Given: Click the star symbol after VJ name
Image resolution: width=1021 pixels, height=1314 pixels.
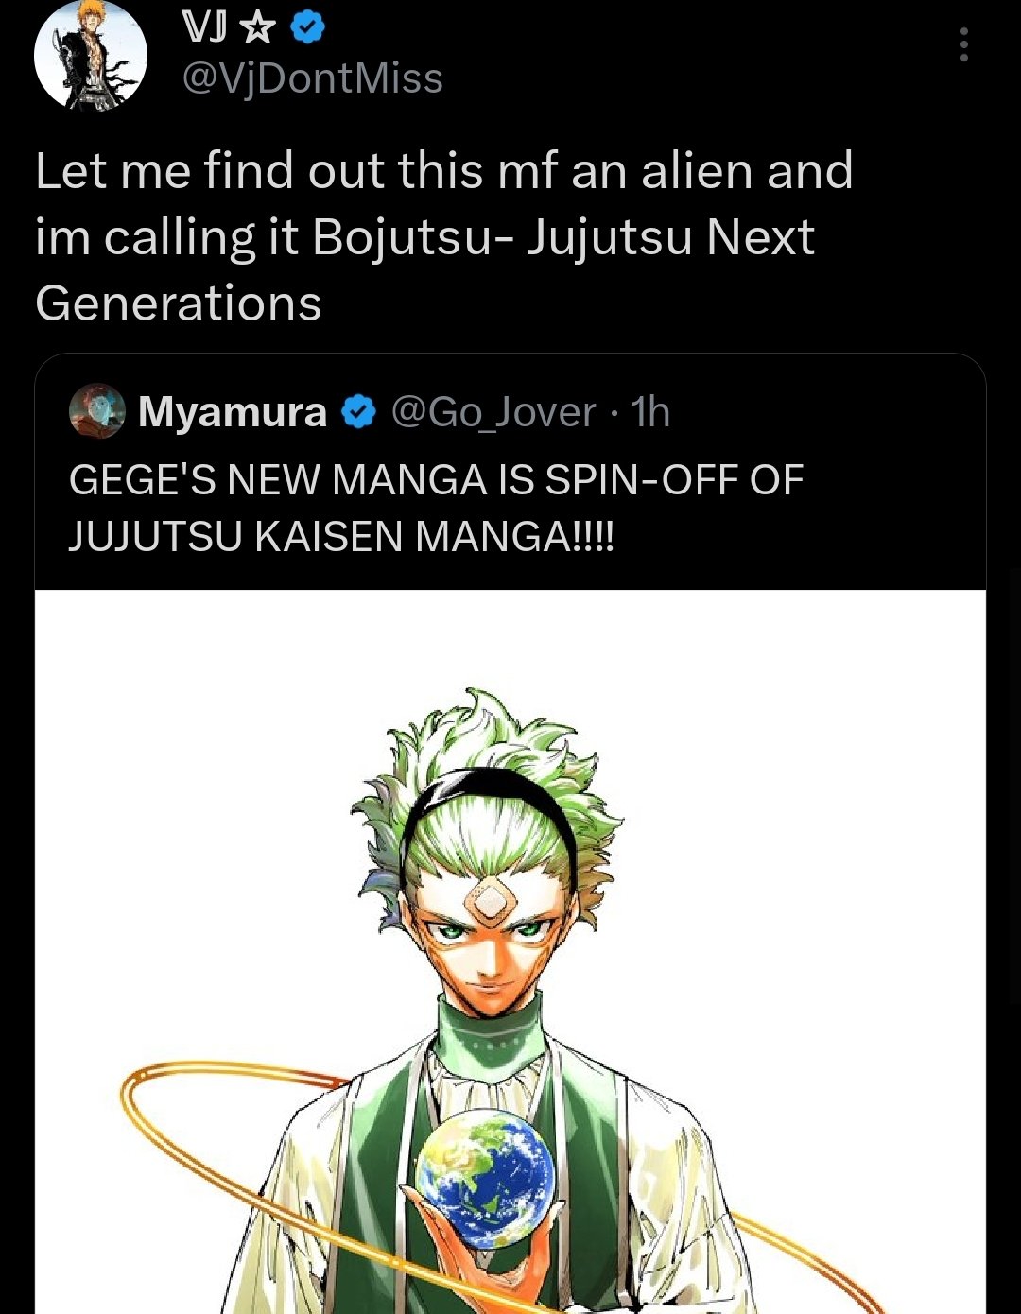Looking at the screenshot, I should coord(256,29).
